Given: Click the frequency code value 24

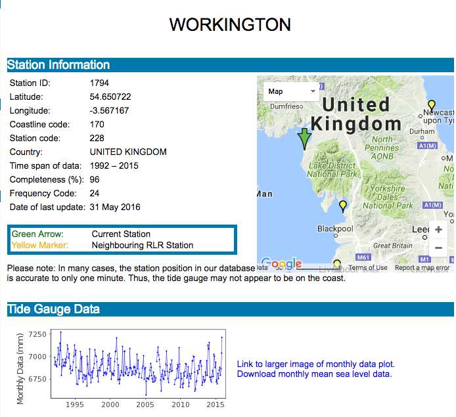Looking at the screenshot, I should point(95,193).
